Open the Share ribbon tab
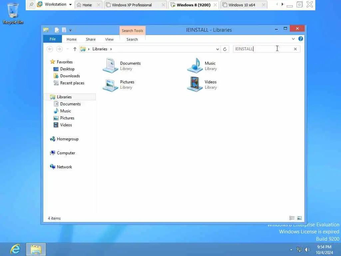The height and width of the screenshot is (256, 341). [91, 39]
